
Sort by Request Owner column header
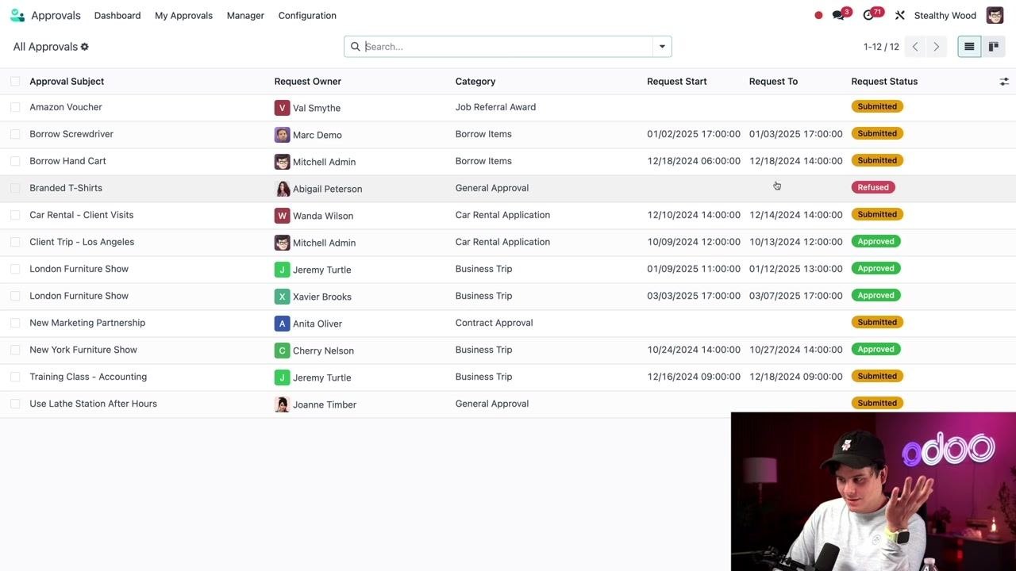pyautogui.click(x=308, y=81)
